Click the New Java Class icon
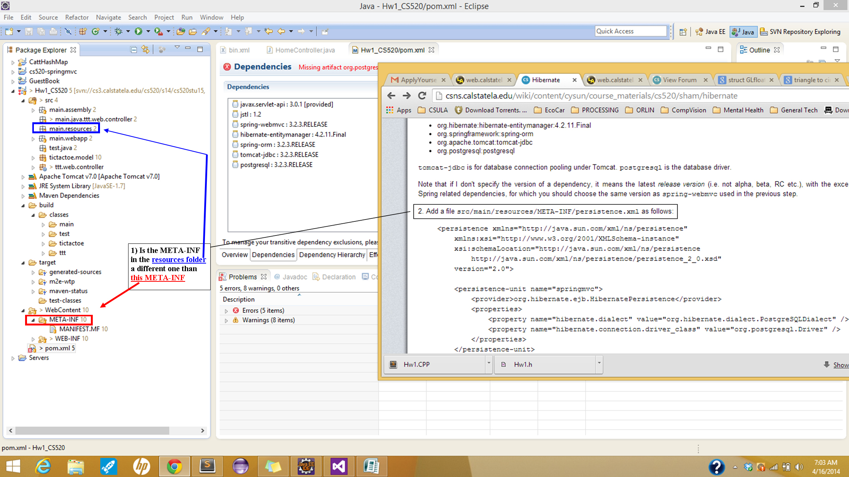 click(95, 32)
